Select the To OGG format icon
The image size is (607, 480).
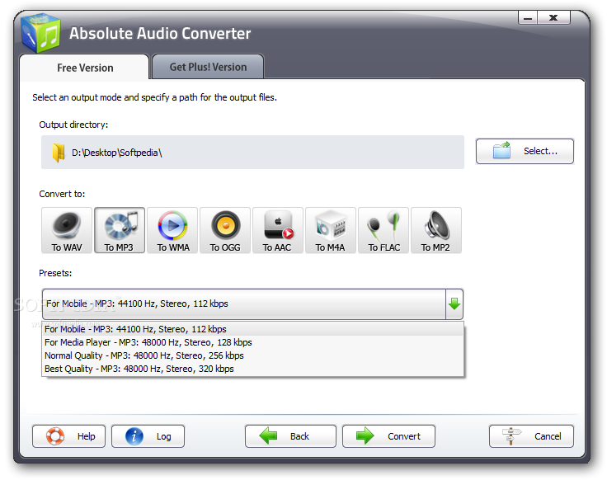coord(225,230)
